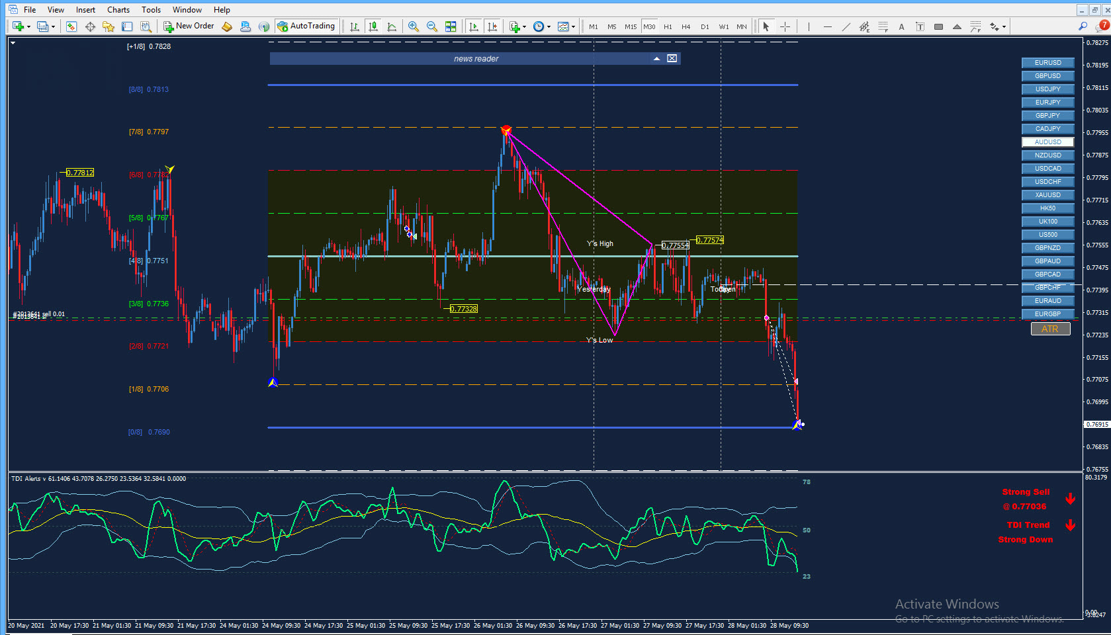The image size is (1111, 635).
Task: Select the H4 timeframe
Action: [x=686, y=26]
